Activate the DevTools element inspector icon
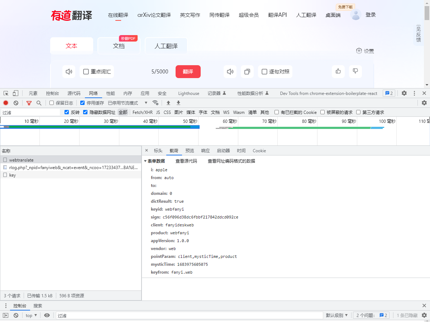Screen dimensions: 430x322 tap(6, 93)
